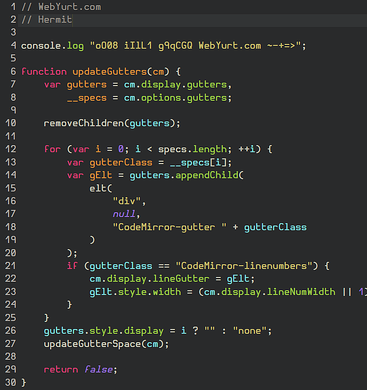
Task: Click 'elt(' on line 15
Action: [x=101, y=188]
